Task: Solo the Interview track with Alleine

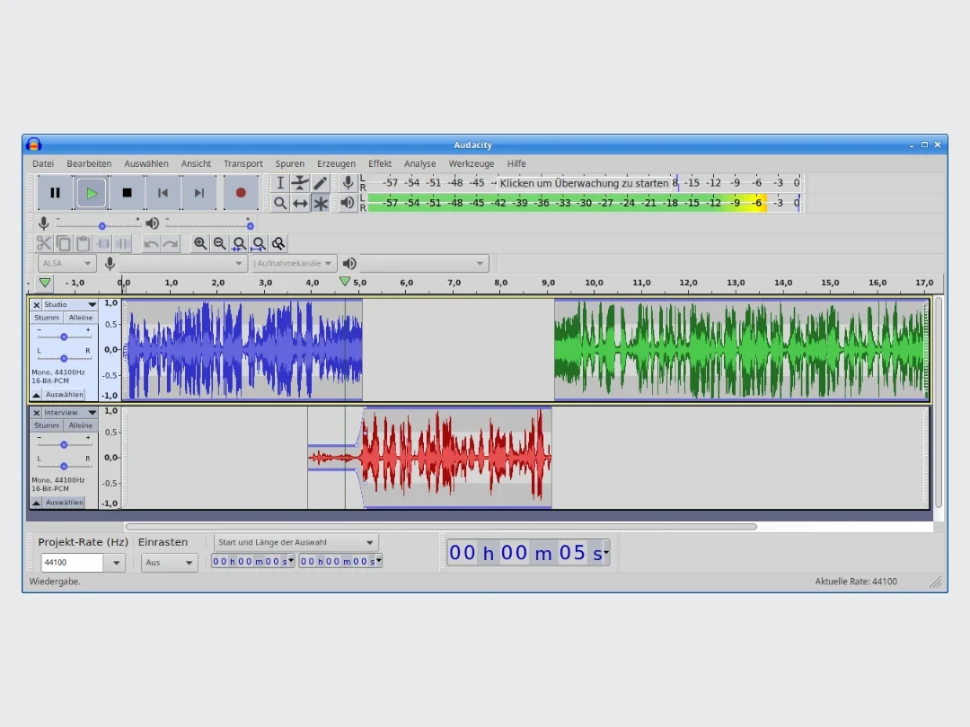Action: pos(81,425)
